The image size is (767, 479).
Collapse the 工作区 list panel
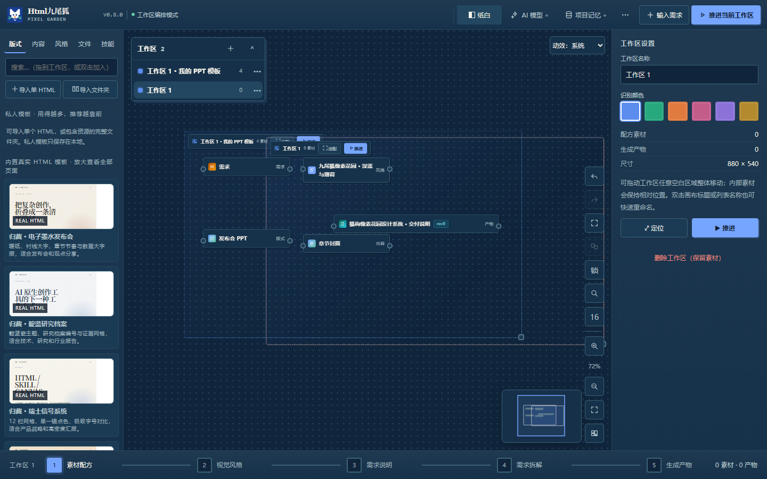(252, 48)
